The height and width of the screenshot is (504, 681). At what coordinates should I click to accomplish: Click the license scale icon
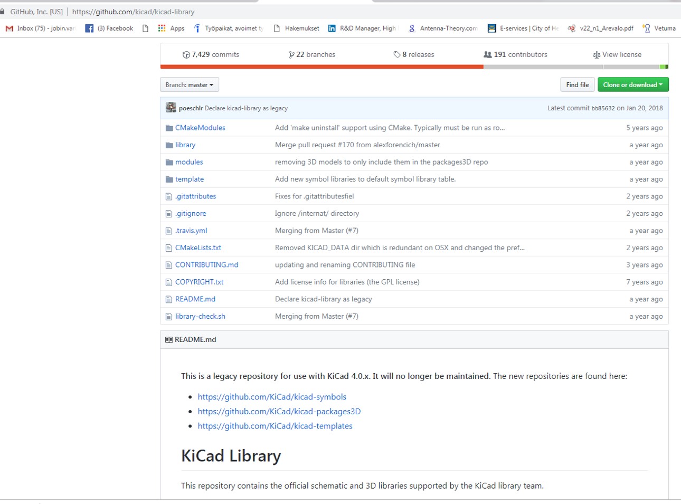[x=597, y=55]
